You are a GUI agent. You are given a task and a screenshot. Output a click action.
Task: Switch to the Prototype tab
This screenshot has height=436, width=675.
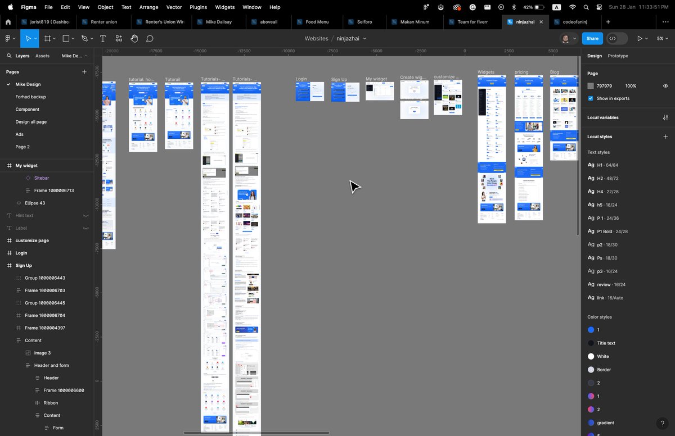tap(618, 56)
